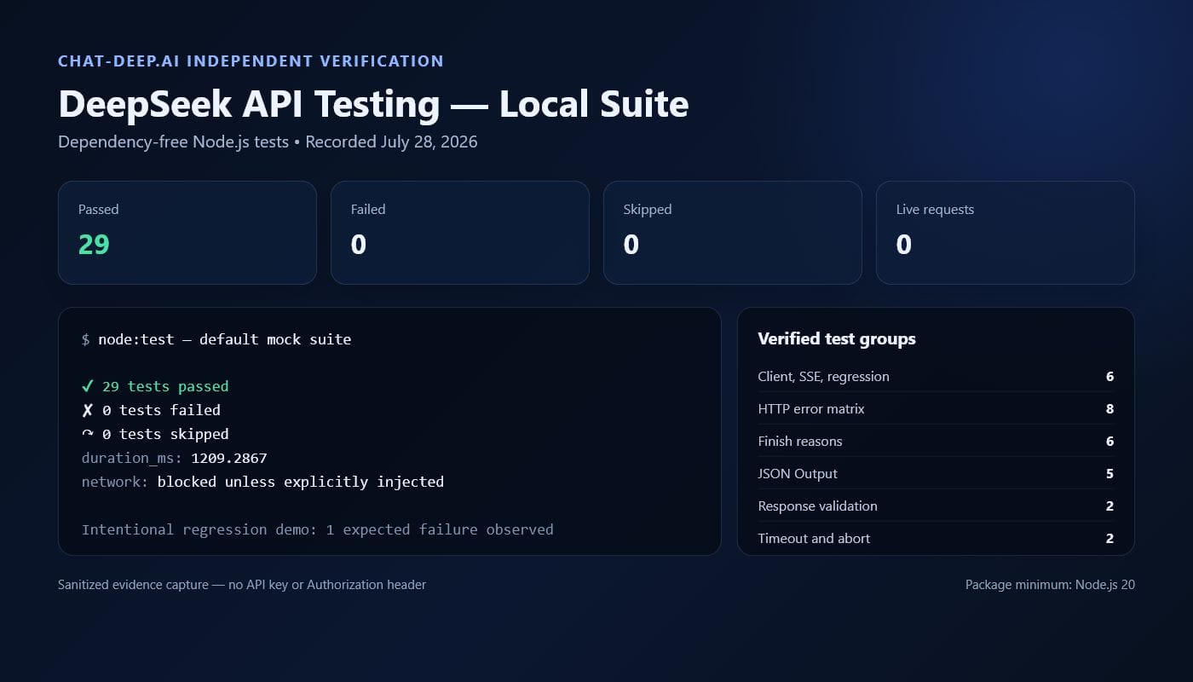The height and width of the screenshot is (682, 1193).
Task: Click the count 5 beside JSON Output
Action: click(x=1109, y=473)
